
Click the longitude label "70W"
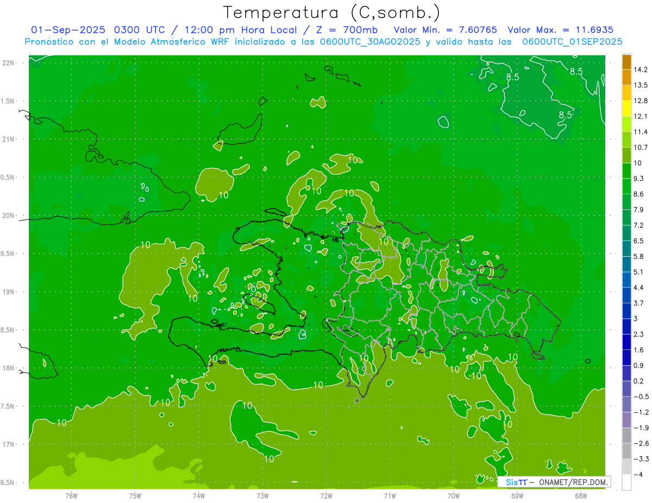pyautogui.click(x=453, y=496)
